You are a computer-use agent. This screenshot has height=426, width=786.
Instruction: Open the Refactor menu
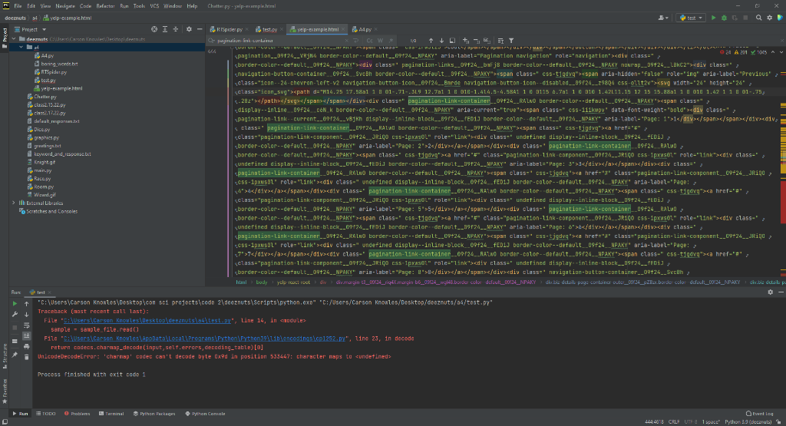pos(105,5)
